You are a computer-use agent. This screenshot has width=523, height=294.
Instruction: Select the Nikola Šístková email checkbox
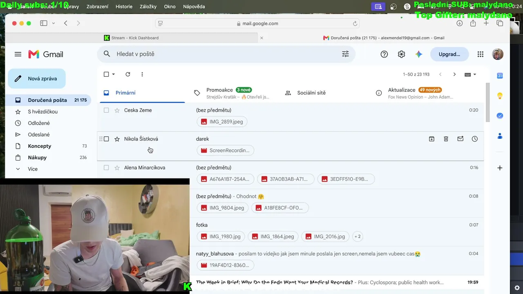pos(106,139)
